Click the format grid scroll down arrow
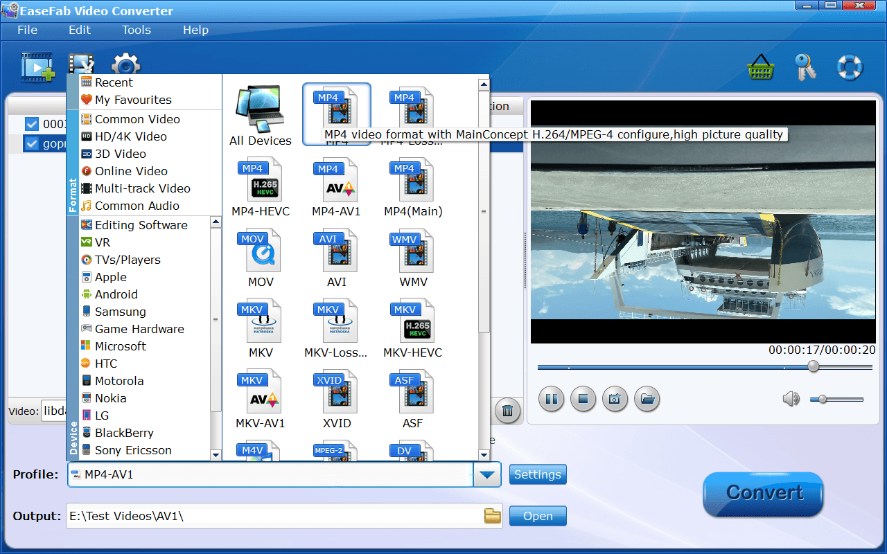The image size is (887, 554). click(484, 455)
